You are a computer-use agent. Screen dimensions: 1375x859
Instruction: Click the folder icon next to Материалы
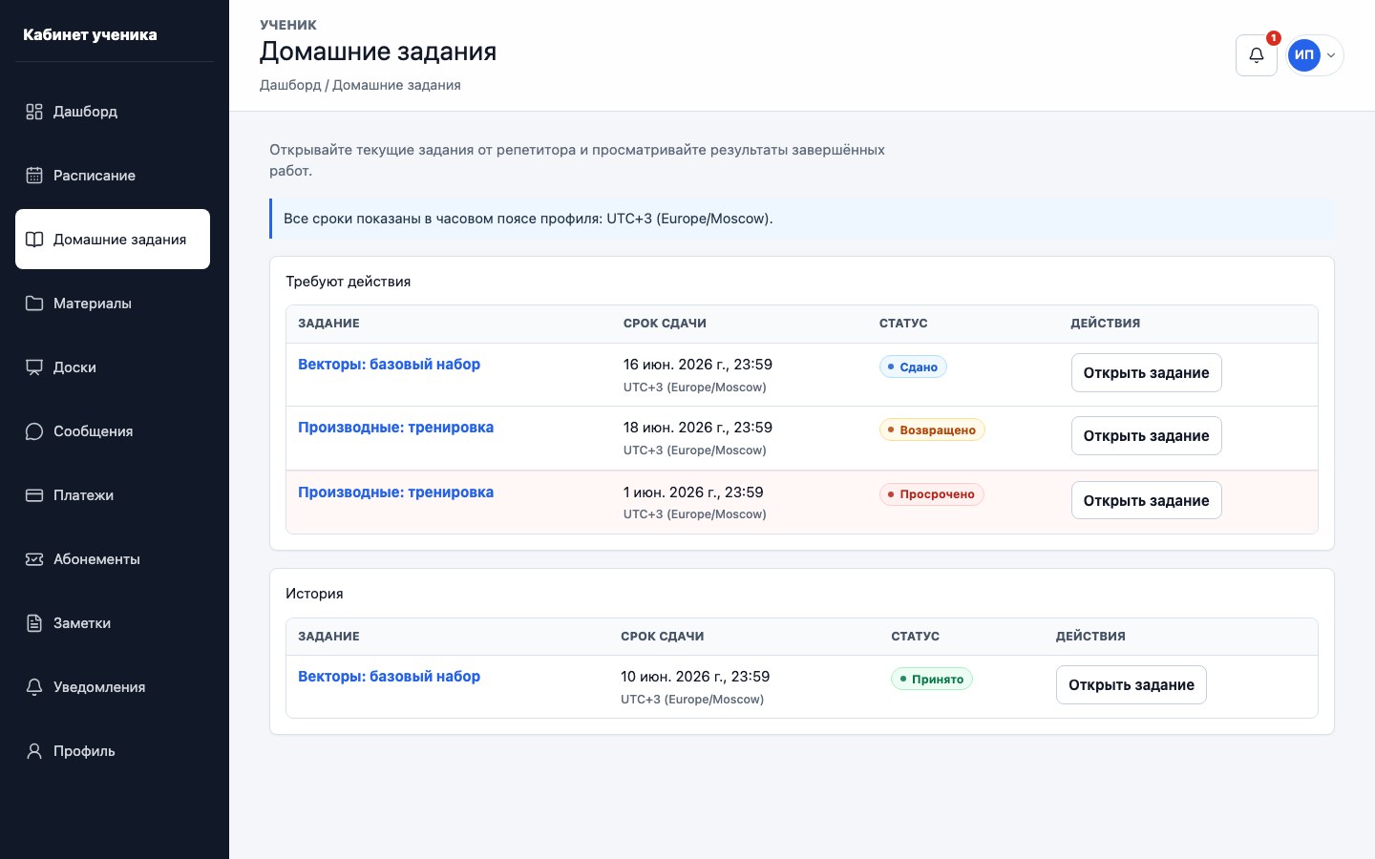click(x=34, y=304)
